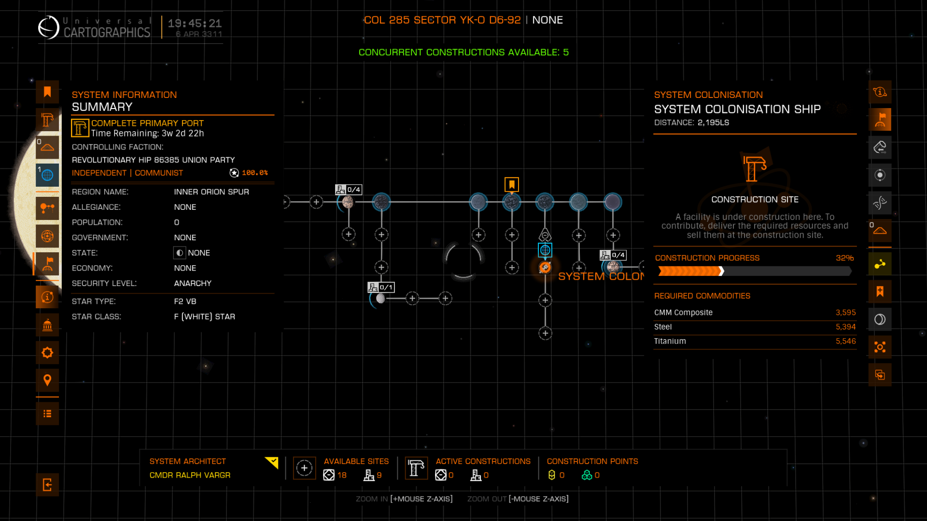Expand the System Architect yellow corner arrow

pos(272,463)
